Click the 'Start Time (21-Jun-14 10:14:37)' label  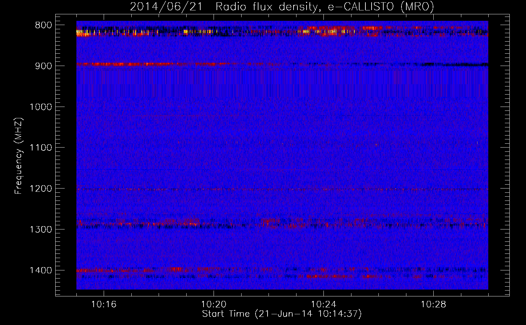(x=282, y=314)
